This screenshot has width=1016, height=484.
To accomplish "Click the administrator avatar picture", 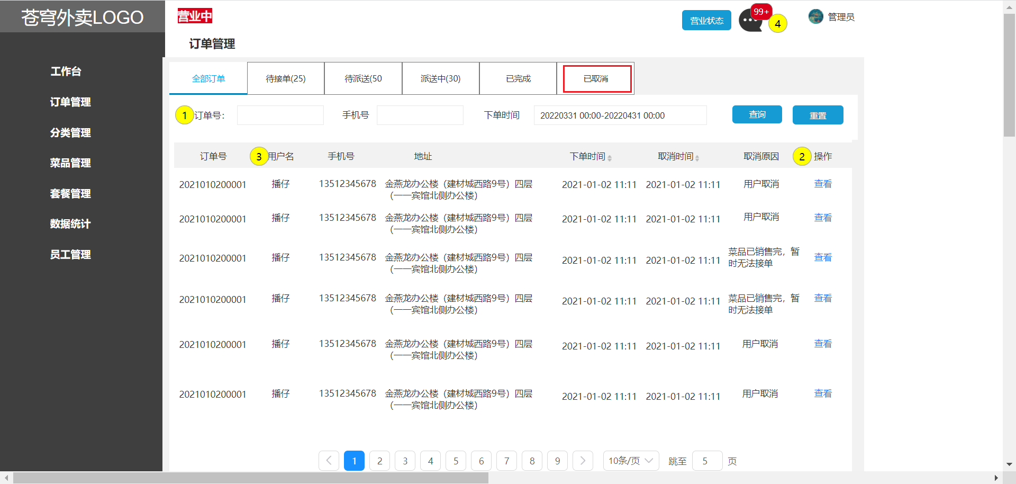I will [x=815, y=17].
